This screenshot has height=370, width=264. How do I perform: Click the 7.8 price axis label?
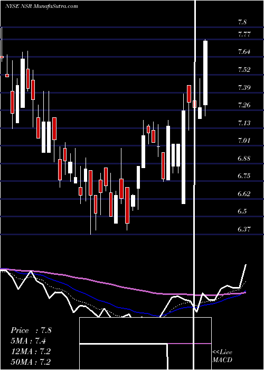point(242,22)
